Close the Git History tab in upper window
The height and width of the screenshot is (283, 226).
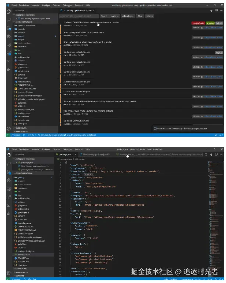tap(94, 11)
